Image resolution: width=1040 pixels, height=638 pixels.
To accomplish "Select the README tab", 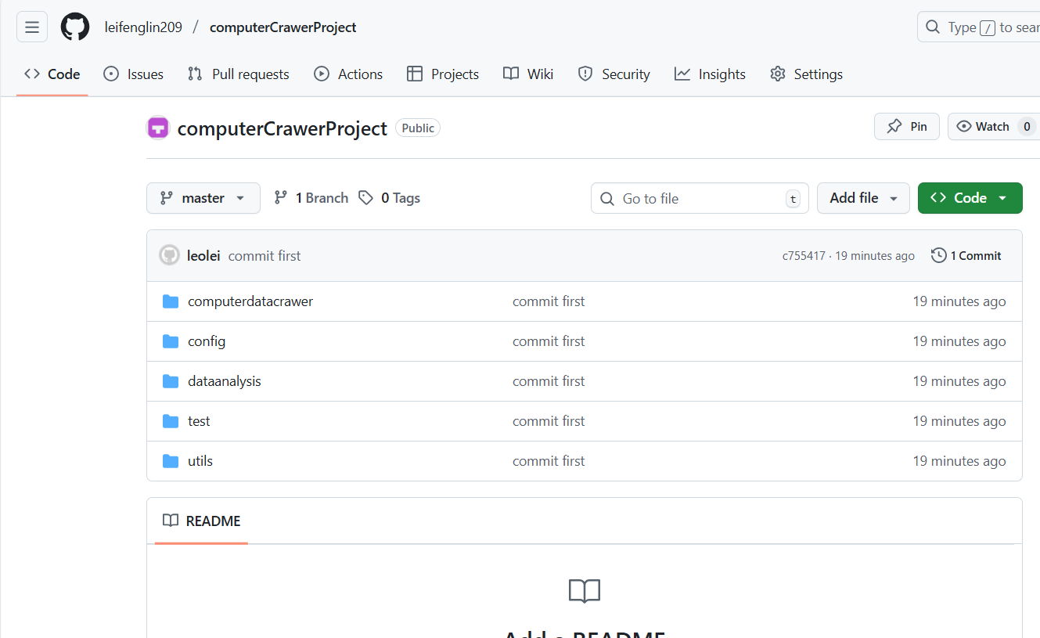I will click(x=201, y=521).
